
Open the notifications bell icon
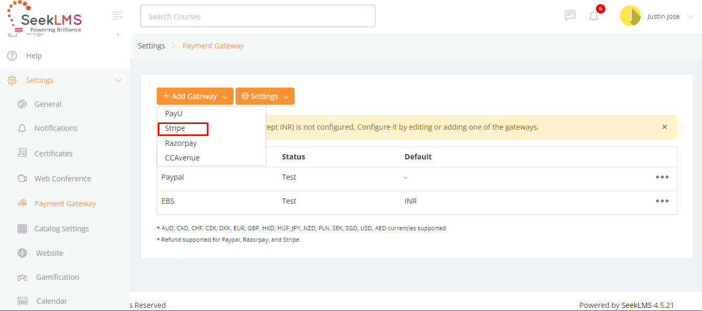pyautogui.click(x=593, y=16)
